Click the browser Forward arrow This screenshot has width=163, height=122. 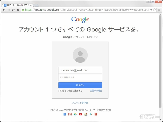point(9,10)
